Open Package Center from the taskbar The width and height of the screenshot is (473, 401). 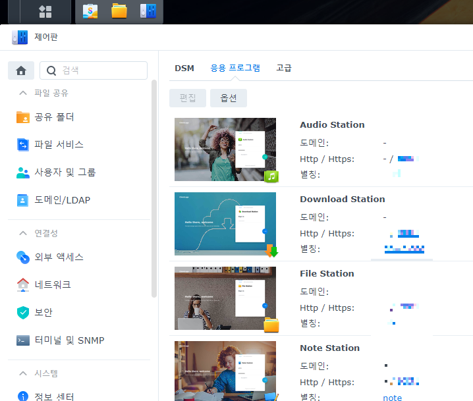pyautogui.click(x=90, y=11)
